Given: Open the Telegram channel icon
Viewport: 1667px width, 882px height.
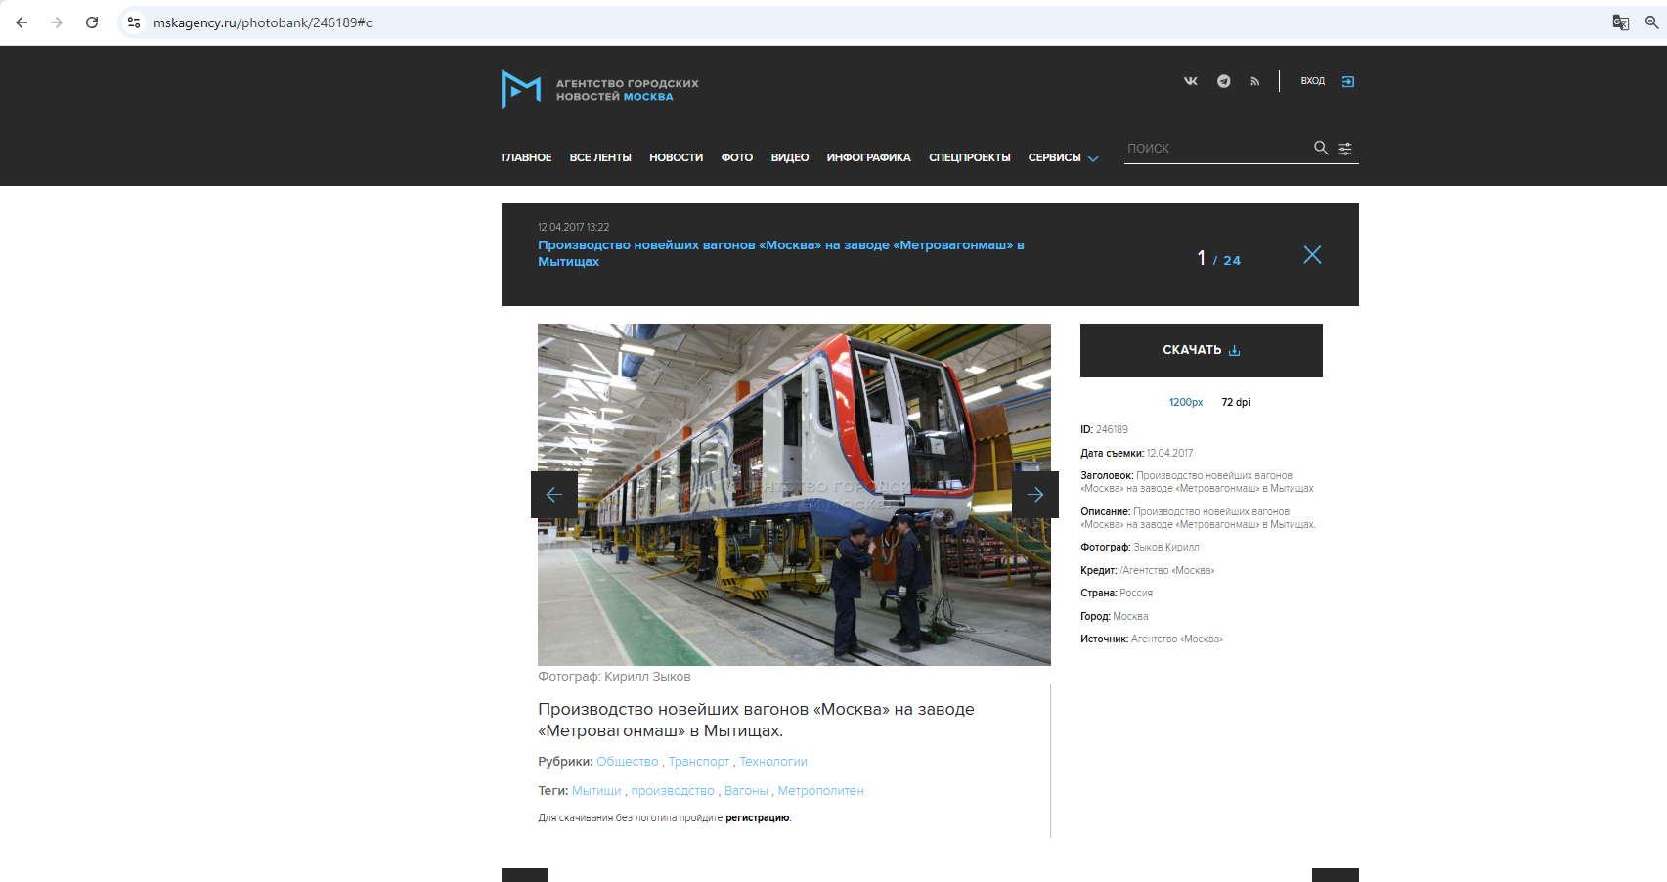Looking at the screenshot, I should click(1223, 81).
